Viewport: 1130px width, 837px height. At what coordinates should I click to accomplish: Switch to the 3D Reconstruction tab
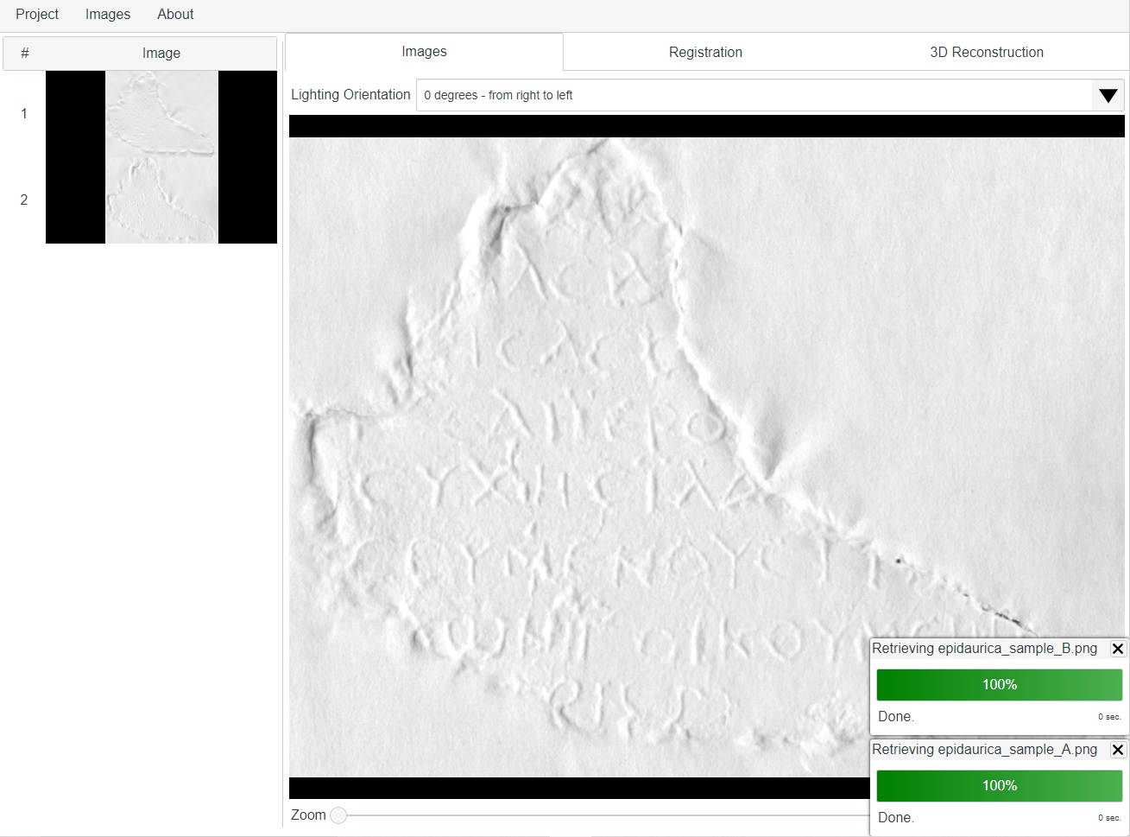tap(986, 53)
